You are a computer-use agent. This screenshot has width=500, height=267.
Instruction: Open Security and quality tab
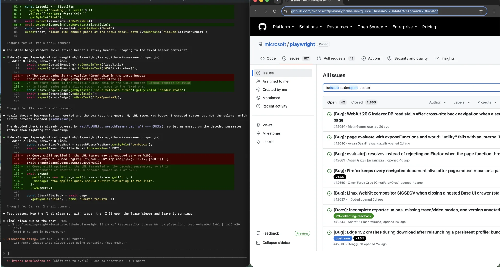[x=408, y=58]
